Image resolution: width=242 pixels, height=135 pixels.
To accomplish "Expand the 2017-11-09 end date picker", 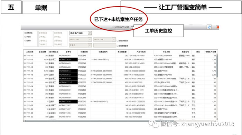I will click(x=114, y=39).
